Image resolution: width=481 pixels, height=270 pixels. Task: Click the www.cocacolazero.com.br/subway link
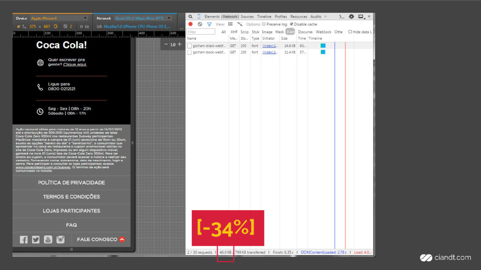tap(43, 167)
